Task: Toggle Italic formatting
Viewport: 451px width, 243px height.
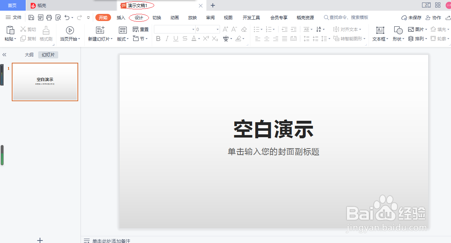Action: (167, 38)
